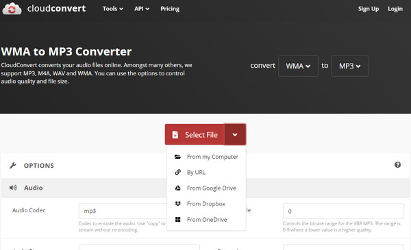The width and height of the screenshot is (411, 250).
Task: Click the Sign Up link
Action: (369, 9)
